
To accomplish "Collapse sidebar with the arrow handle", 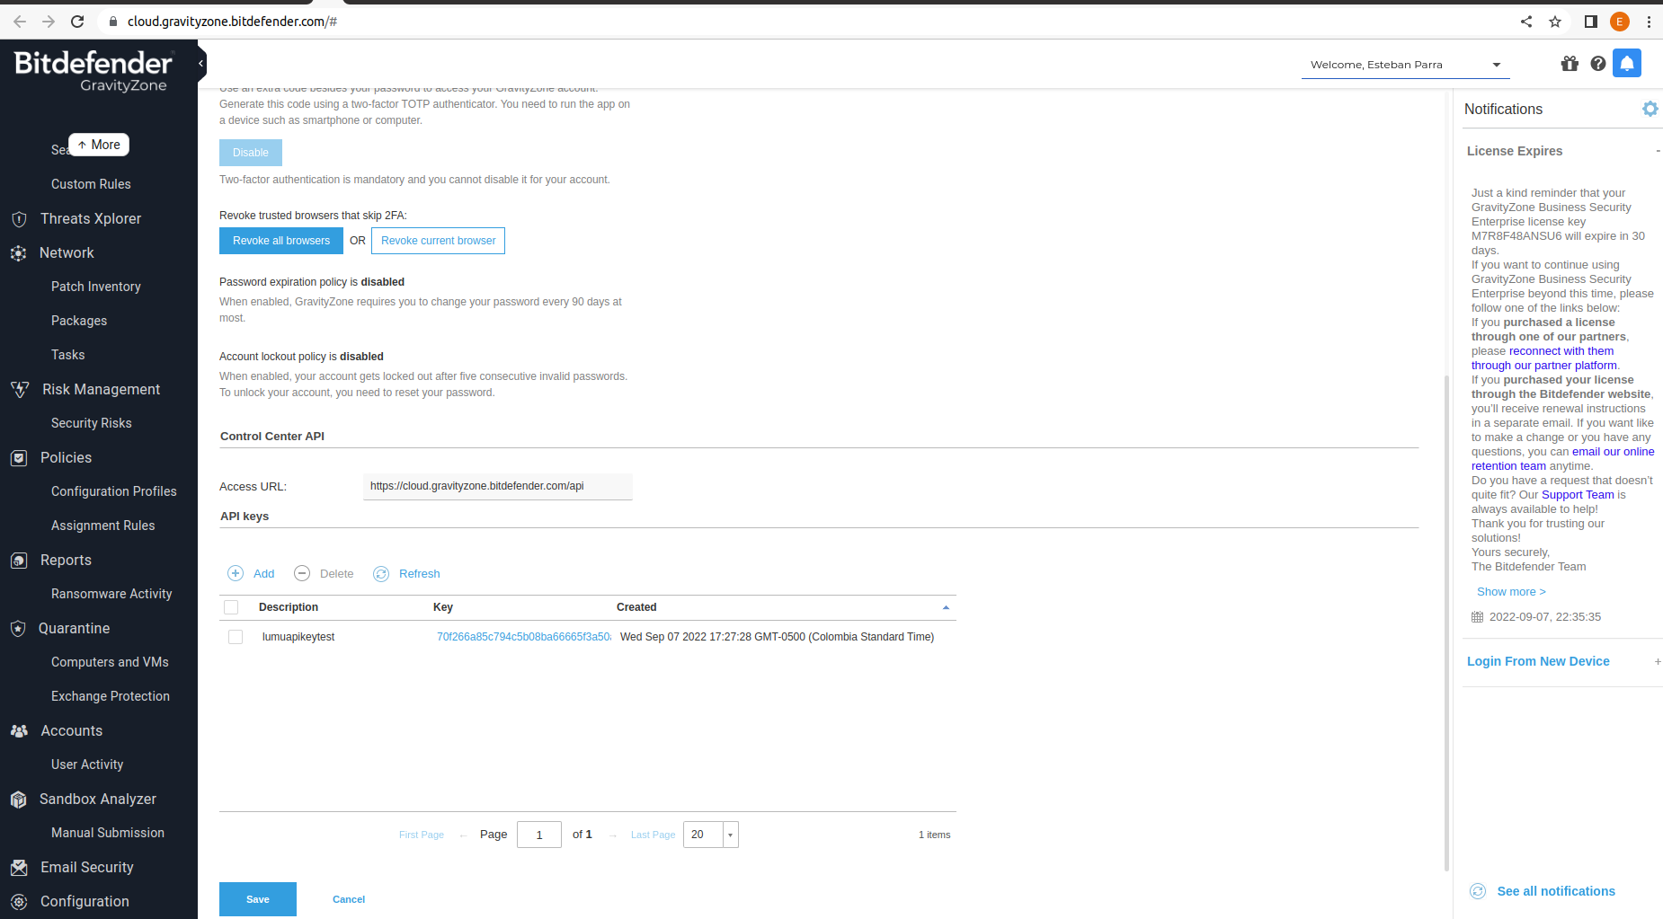I will pyautogui.click(x=201, y=64).
